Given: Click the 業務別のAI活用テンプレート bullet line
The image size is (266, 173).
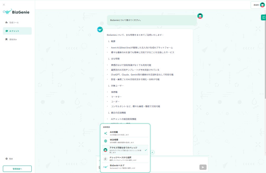Looking at the screenshot, I should point(135,70).
